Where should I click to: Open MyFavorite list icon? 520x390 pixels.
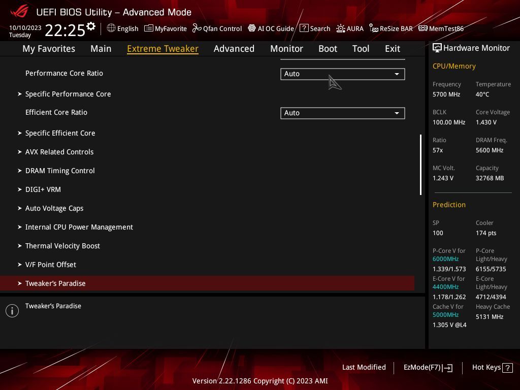click(149, 28)
